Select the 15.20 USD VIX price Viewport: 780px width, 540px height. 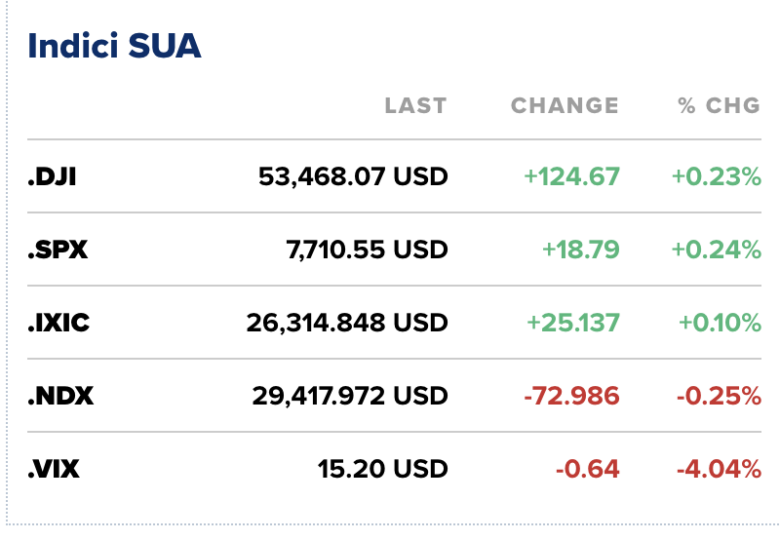point(383,469)
